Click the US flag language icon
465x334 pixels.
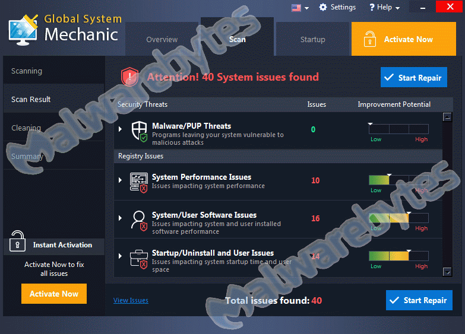point(296,8)
